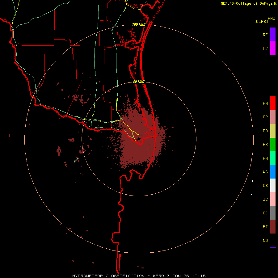This screenshot has height=278, width=278.
Task: Click the 100 NMI range ring label
Action: [x=139, y=24]
